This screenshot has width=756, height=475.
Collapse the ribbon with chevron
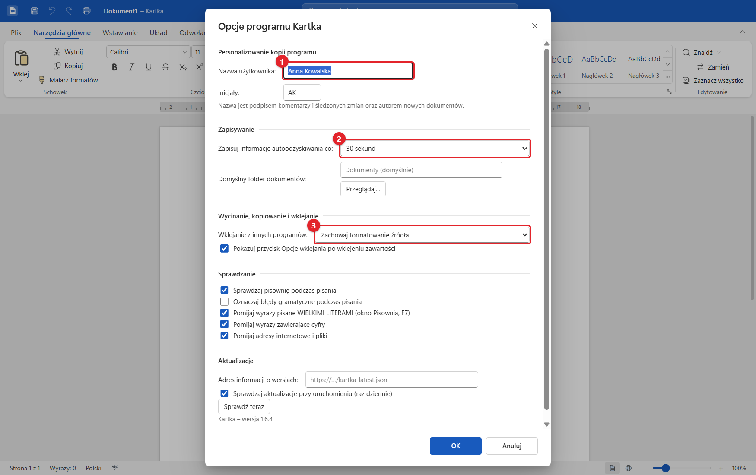[742, 32]
